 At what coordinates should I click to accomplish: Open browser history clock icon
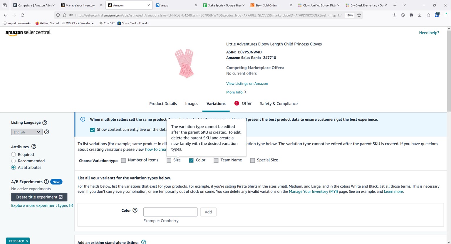[x=403, y=15]
